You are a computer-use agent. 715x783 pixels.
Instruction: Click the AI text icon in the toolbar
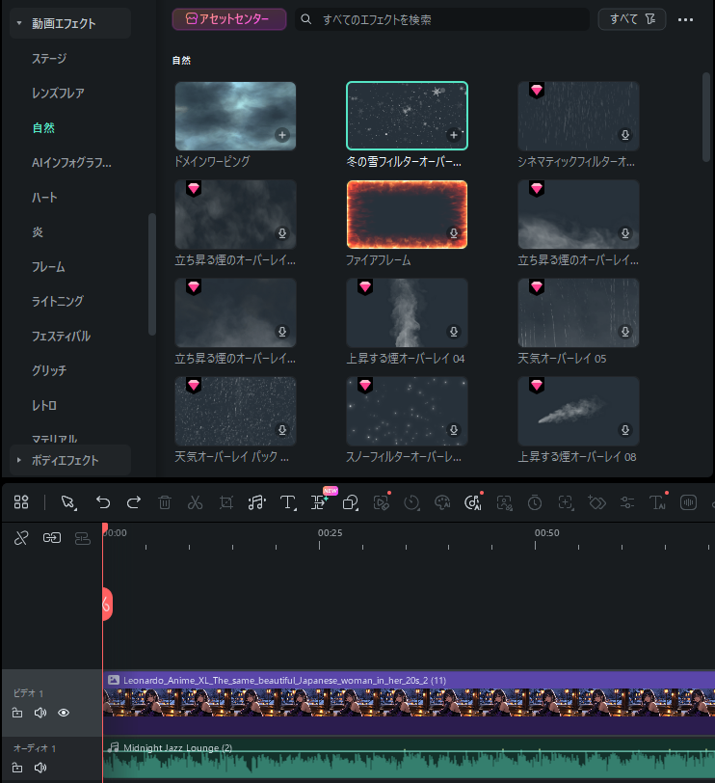coord(657,501)
